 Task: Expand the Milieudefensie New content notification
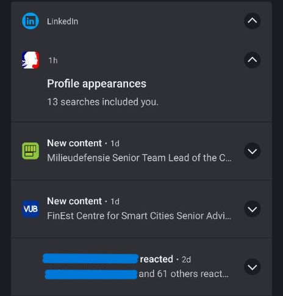pos(253,151)
